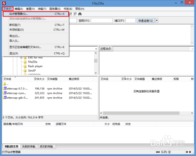Click the binoculars file search toolbar icon
The width and height of the screenshot is (196, 156).
click(80, 14)
